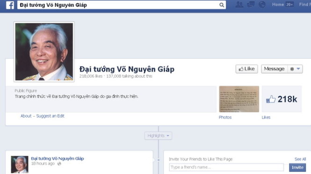Click the timeline marker dot near the post
311x174 pixels.
[x=159, y=160]
